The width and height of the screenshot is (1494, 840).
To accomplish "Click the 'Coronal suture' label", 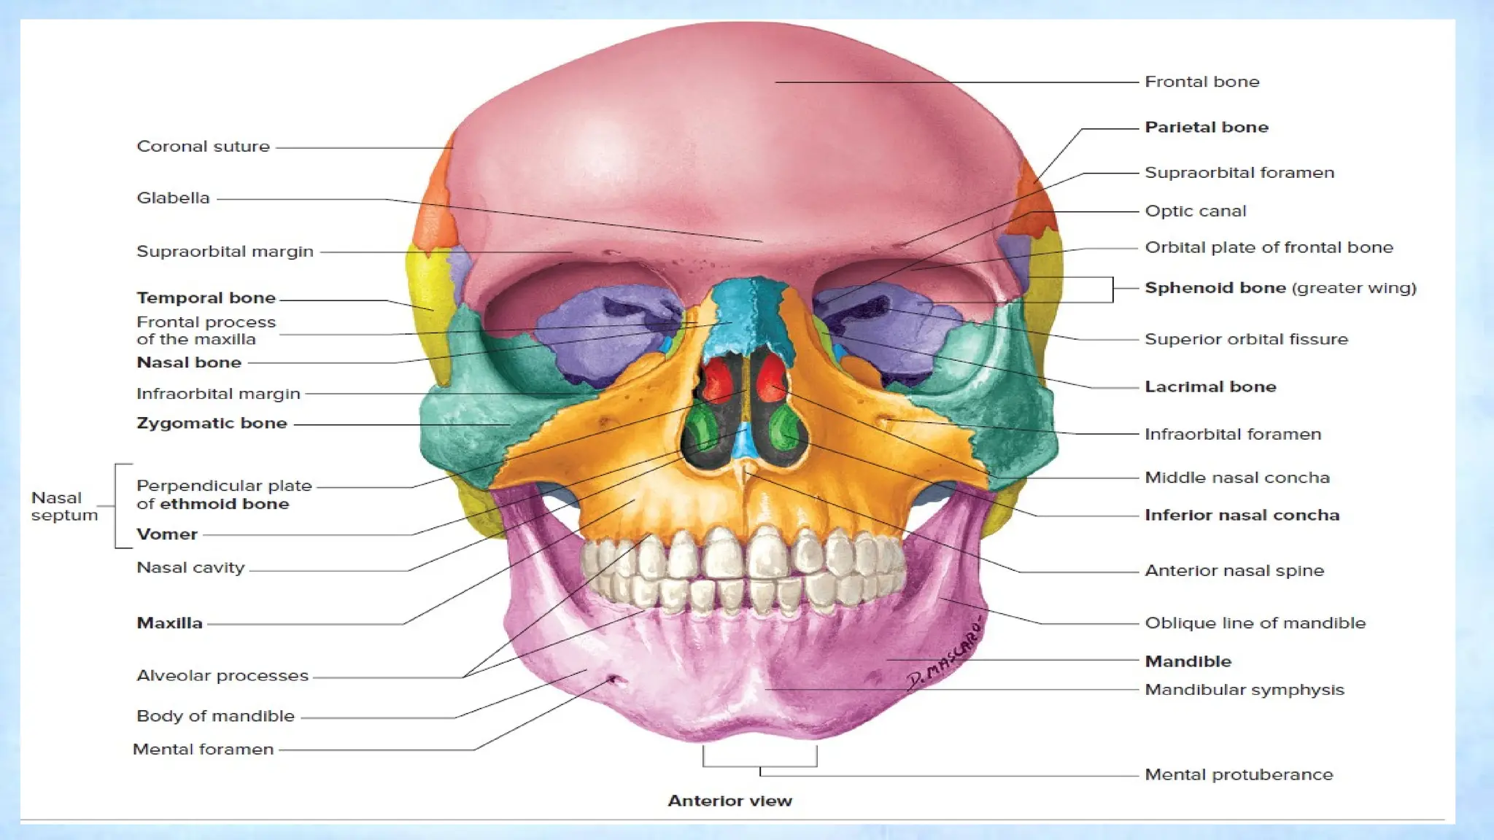I will click(203, 147).
